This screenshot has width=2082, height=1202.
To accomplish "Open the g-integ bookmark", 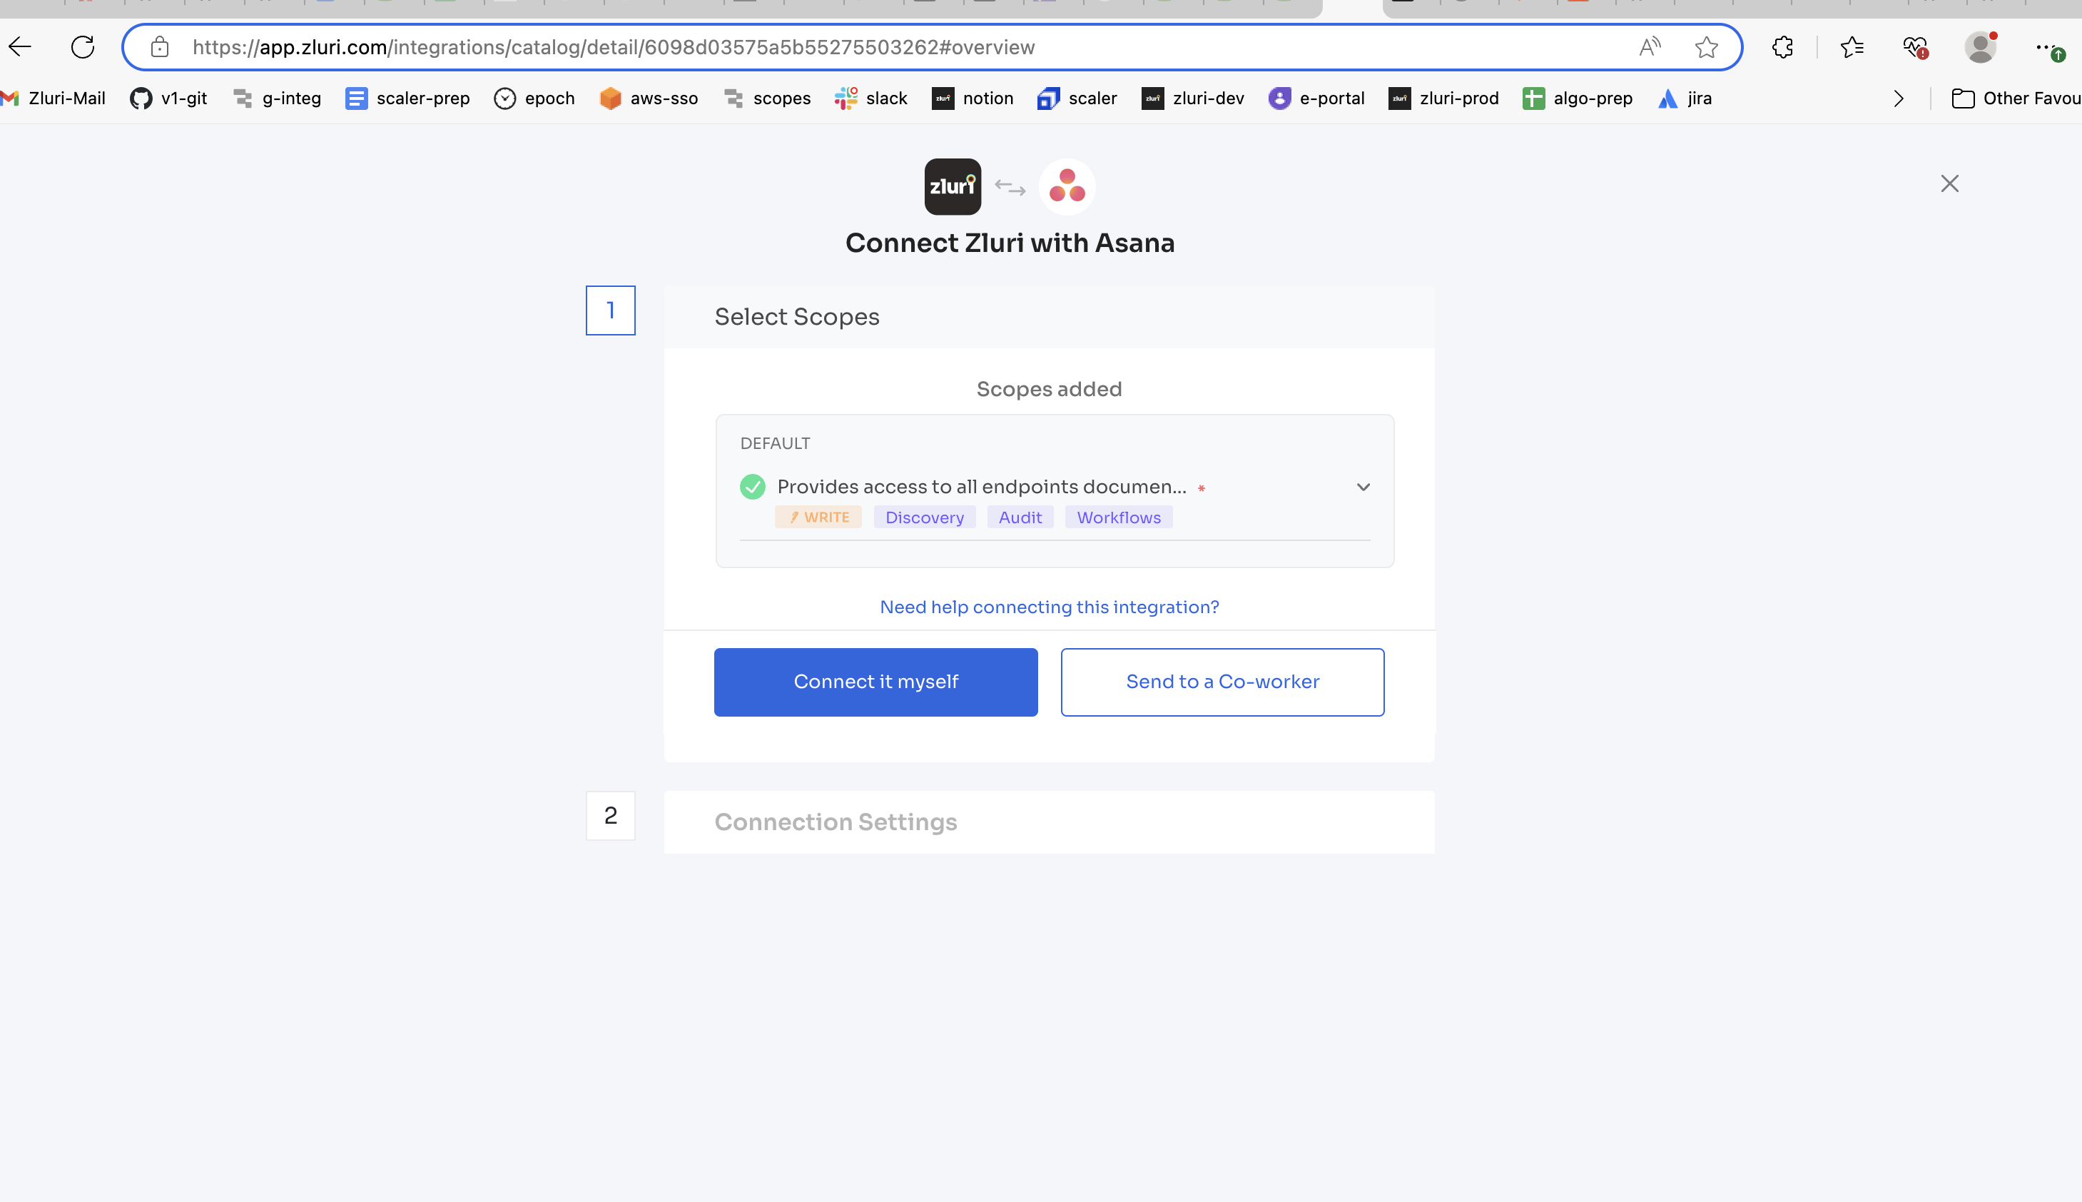I will pyautogui.click(x=276, y=99).
